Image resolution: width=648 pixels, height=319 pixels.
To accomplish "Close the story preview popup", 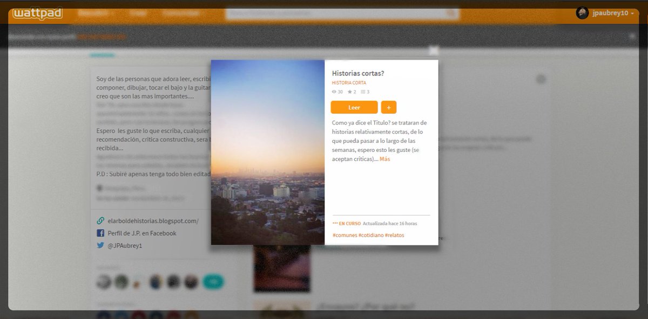I will click(434, 51).
